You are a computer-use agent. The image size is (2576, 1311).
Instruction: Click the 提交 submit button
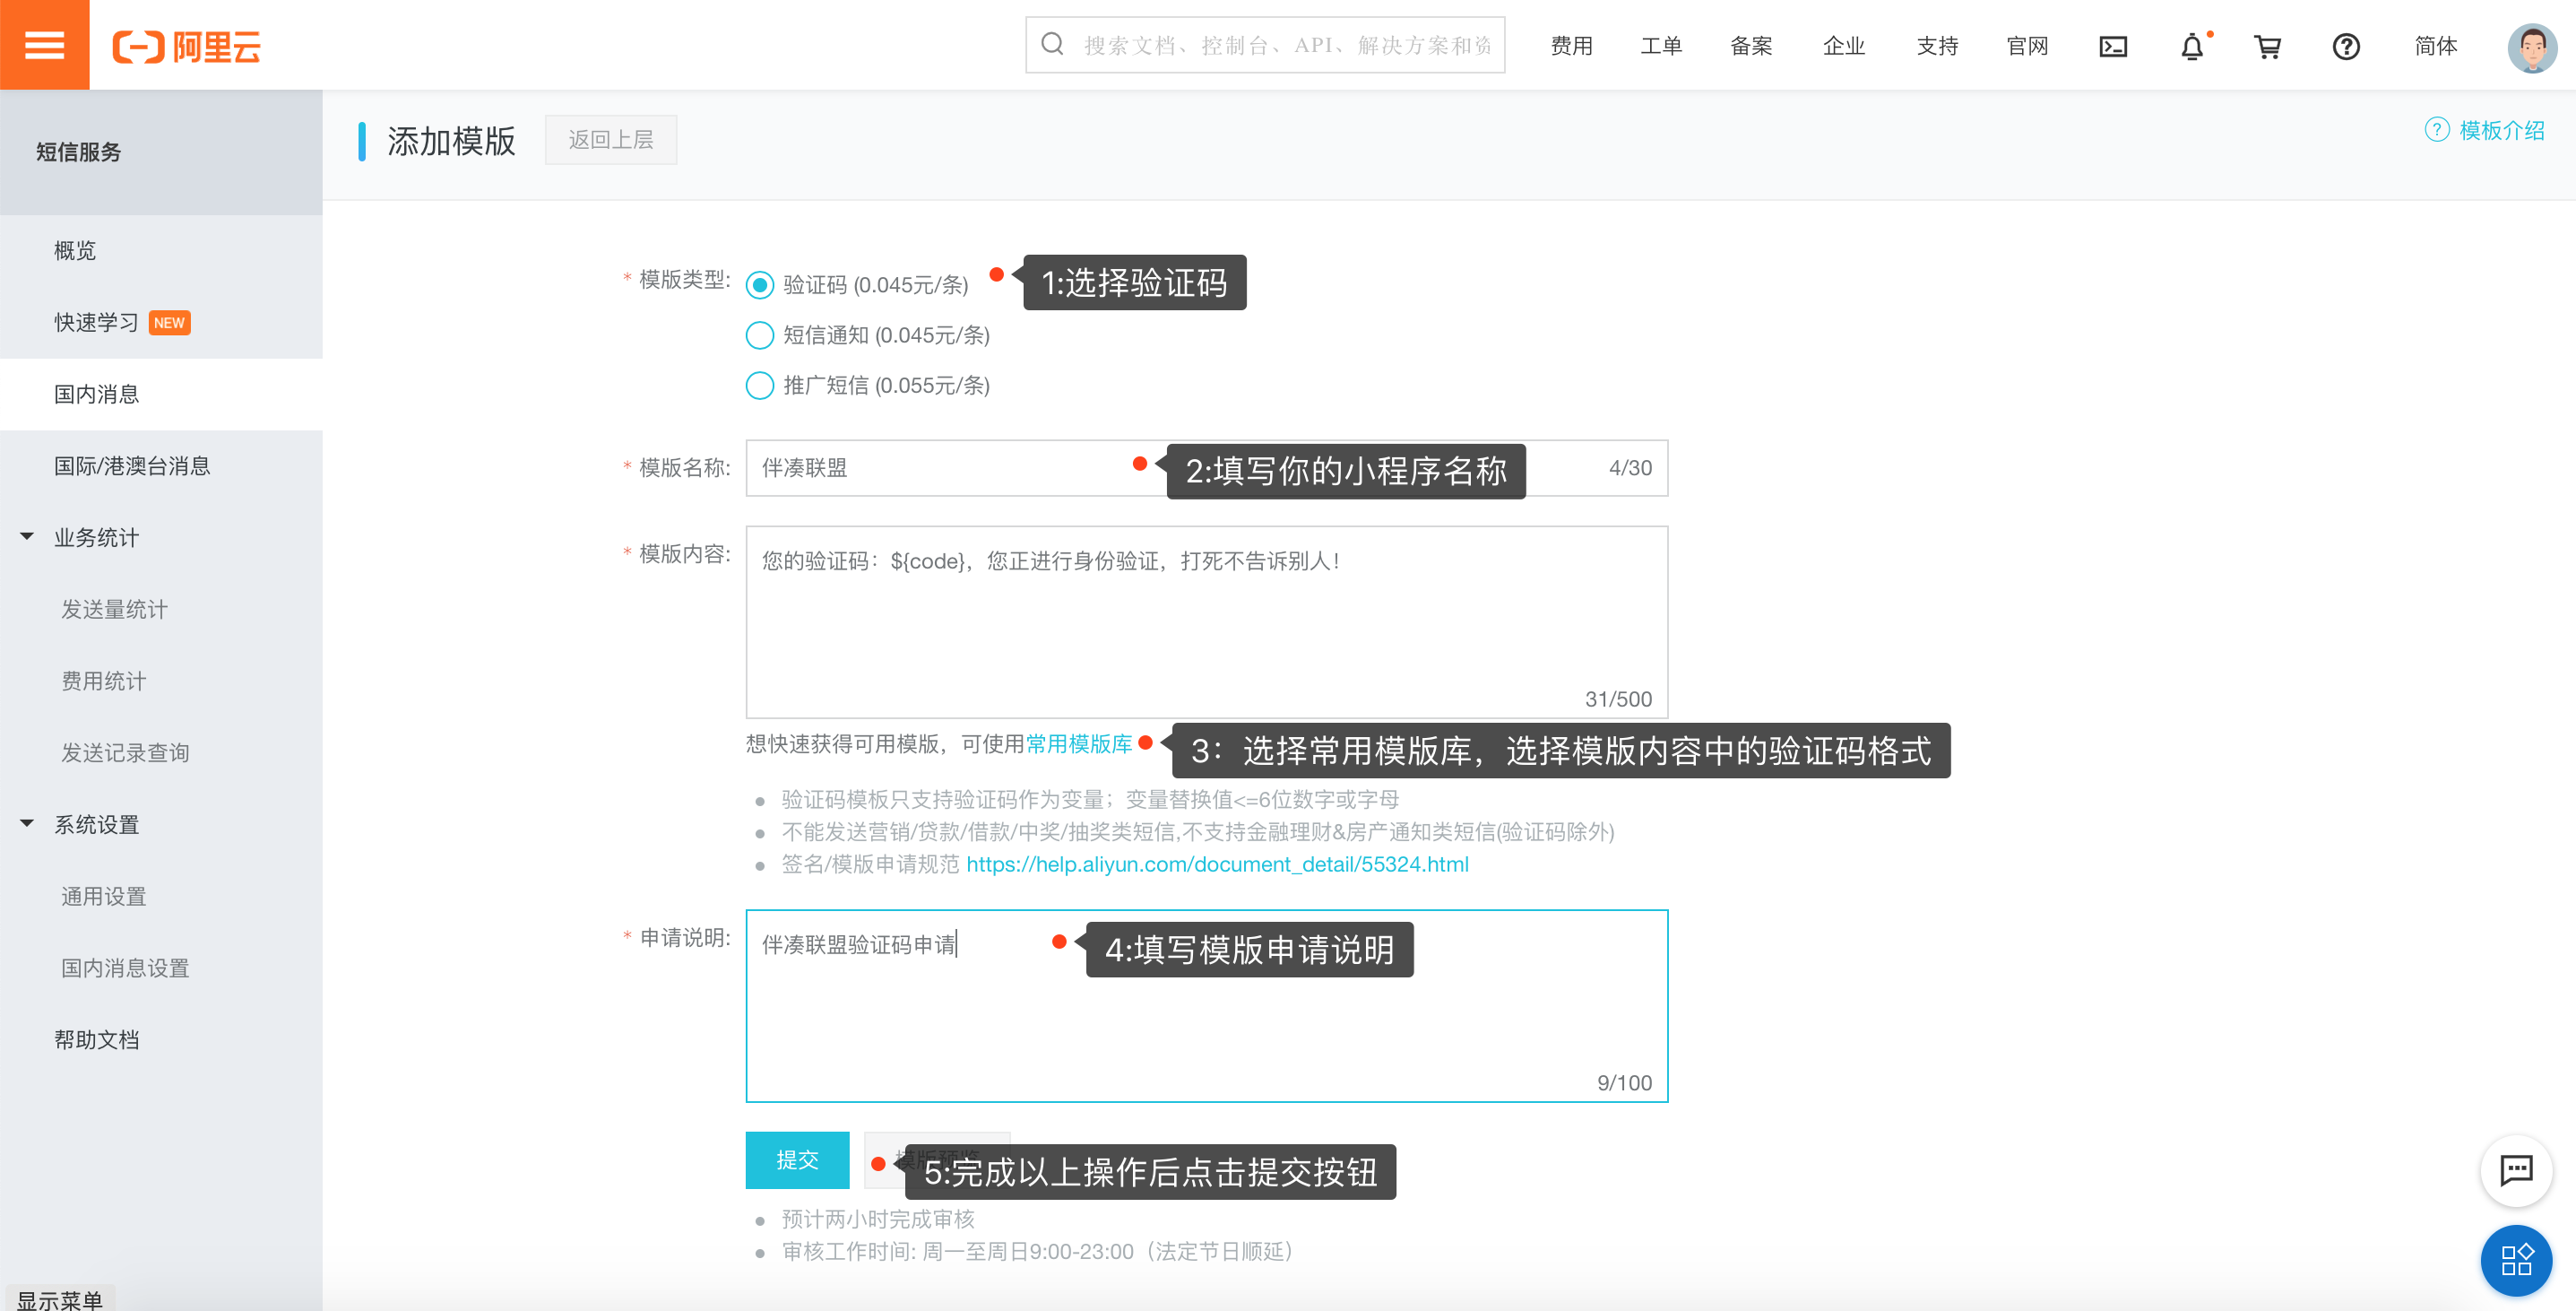coord(797,1159)
